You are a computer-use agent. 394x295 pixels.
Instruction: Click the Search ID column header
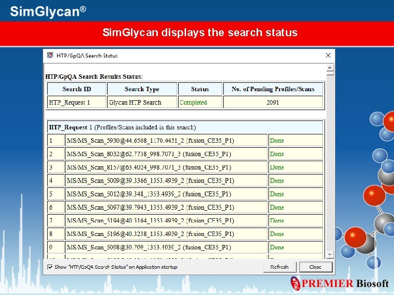coord(76,89)
